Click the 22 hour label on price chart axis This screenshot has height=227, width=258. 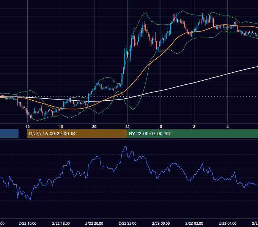coord(127,127)
